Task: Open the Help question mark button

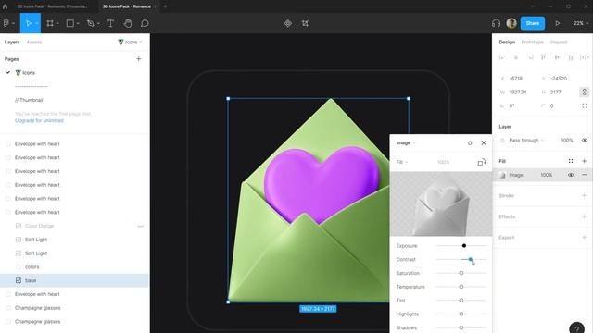Action: [x=576, y=327]
